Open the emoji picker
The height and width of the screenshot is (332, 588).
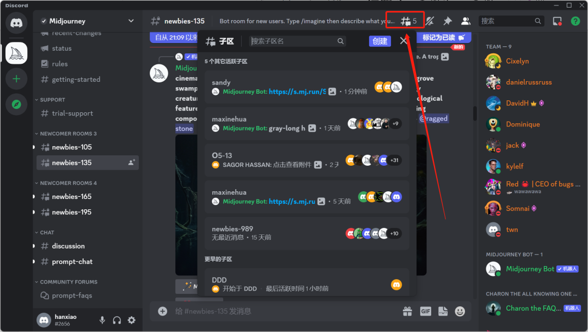460,311
